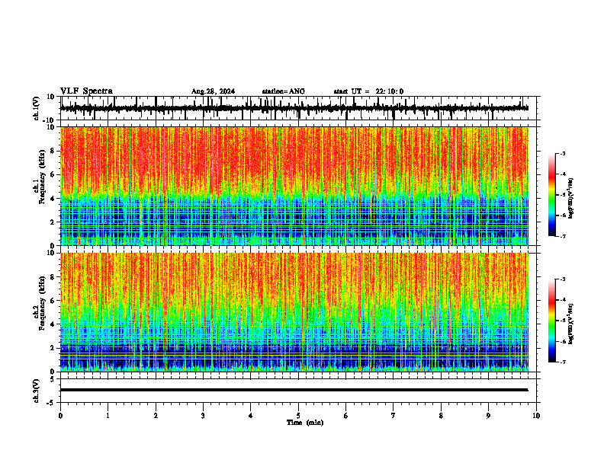604x466 pixels.
Task: Click the "6" kHz tick on ch.2 frequency axis
Action: (x=53, y=301)
